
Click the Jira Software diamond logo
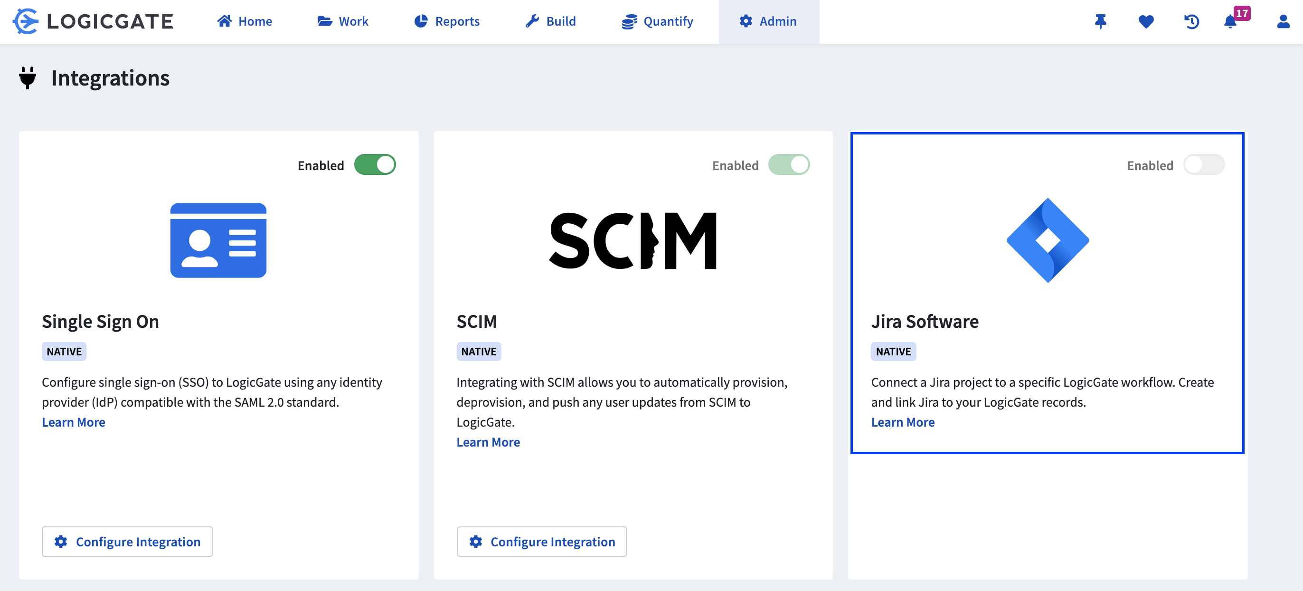[1047, 240]
